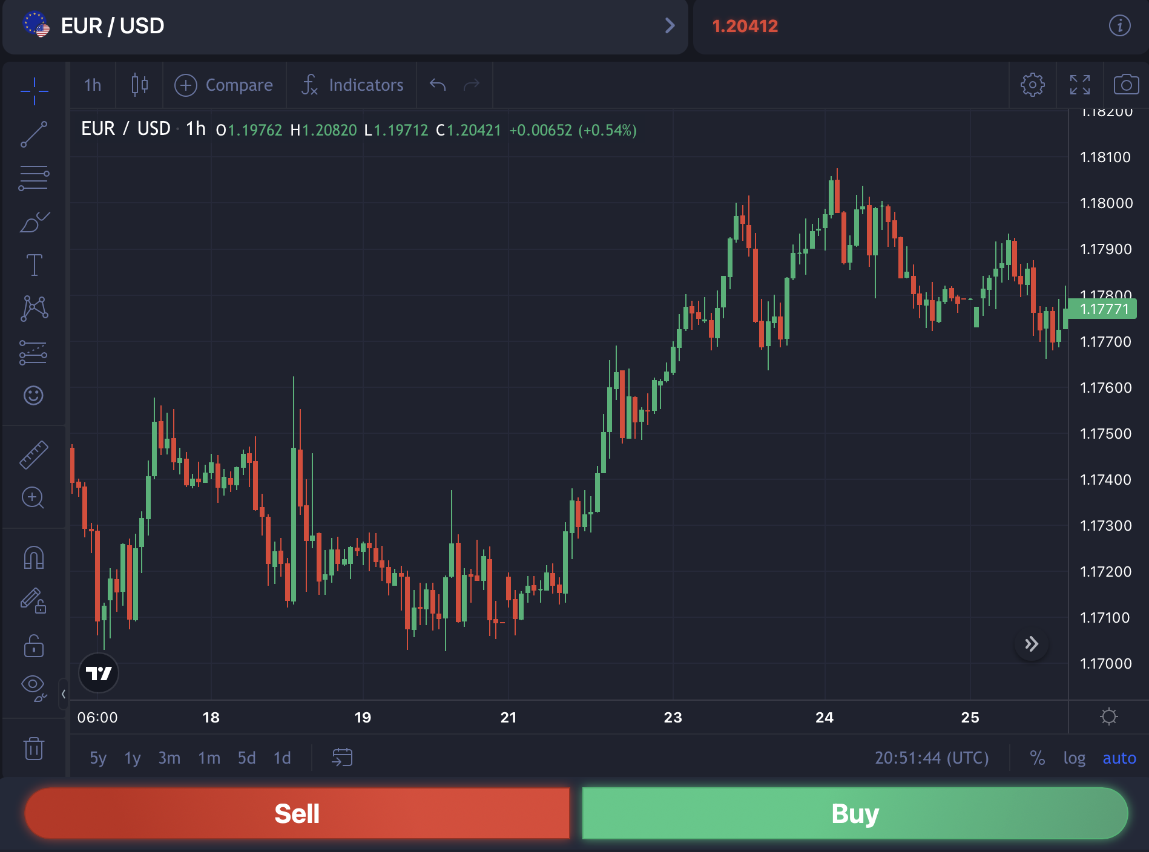Select the 5d date range
This screenshot has width=1149, height=852.
[x=246, y=758]
